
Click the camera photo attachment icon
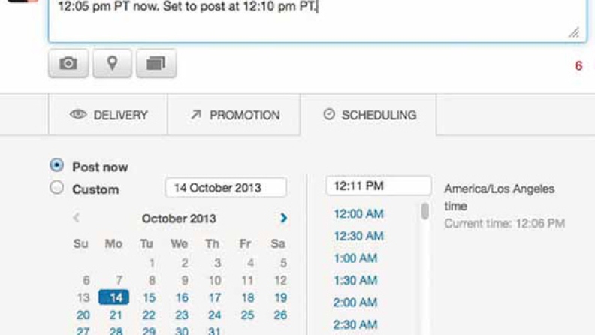[x=68, y=64]
